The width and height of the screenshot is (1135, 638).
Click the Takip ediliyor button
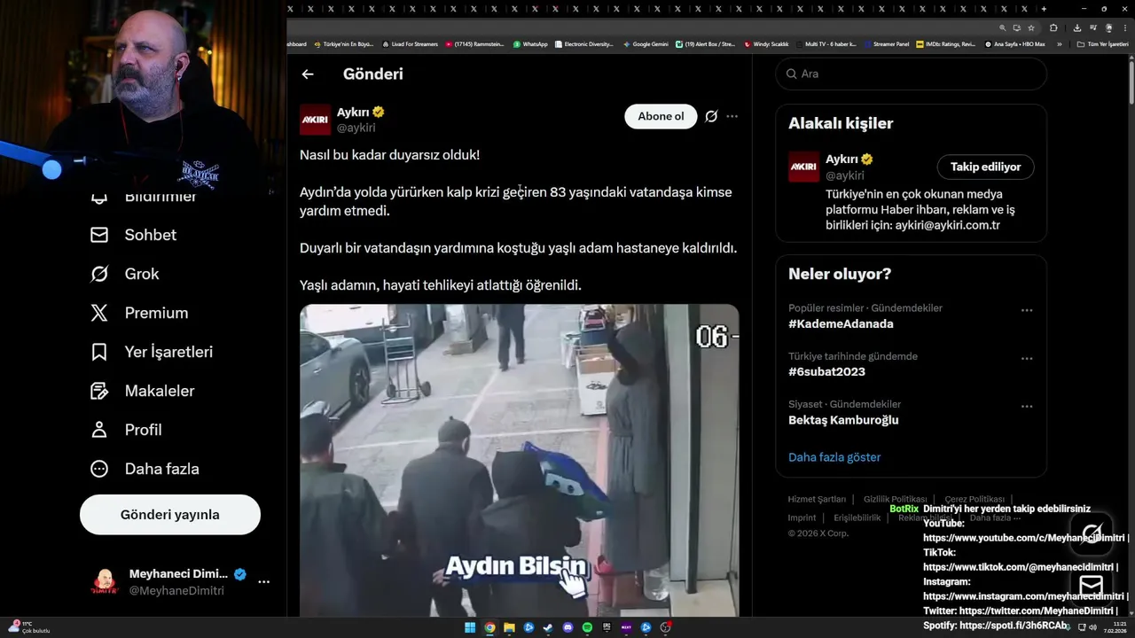[x=985, y=167]
